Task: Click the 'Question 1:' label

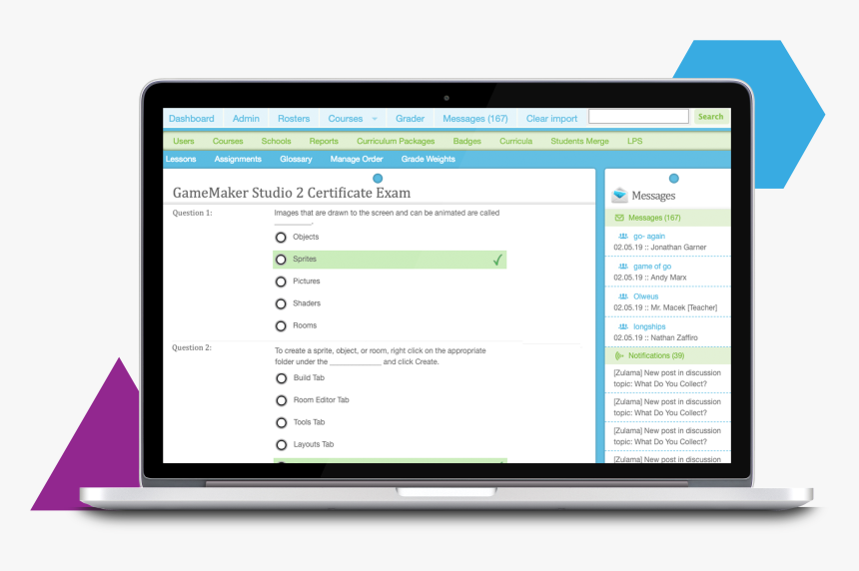Action: [193, 213]
